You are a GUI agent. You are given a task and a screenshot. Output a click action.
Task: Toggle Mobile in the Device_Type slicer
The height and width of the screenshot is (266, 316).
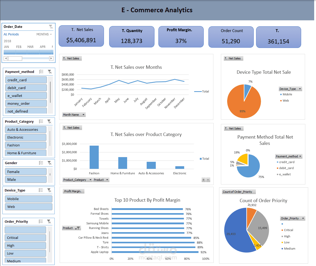tap(28, 199)
